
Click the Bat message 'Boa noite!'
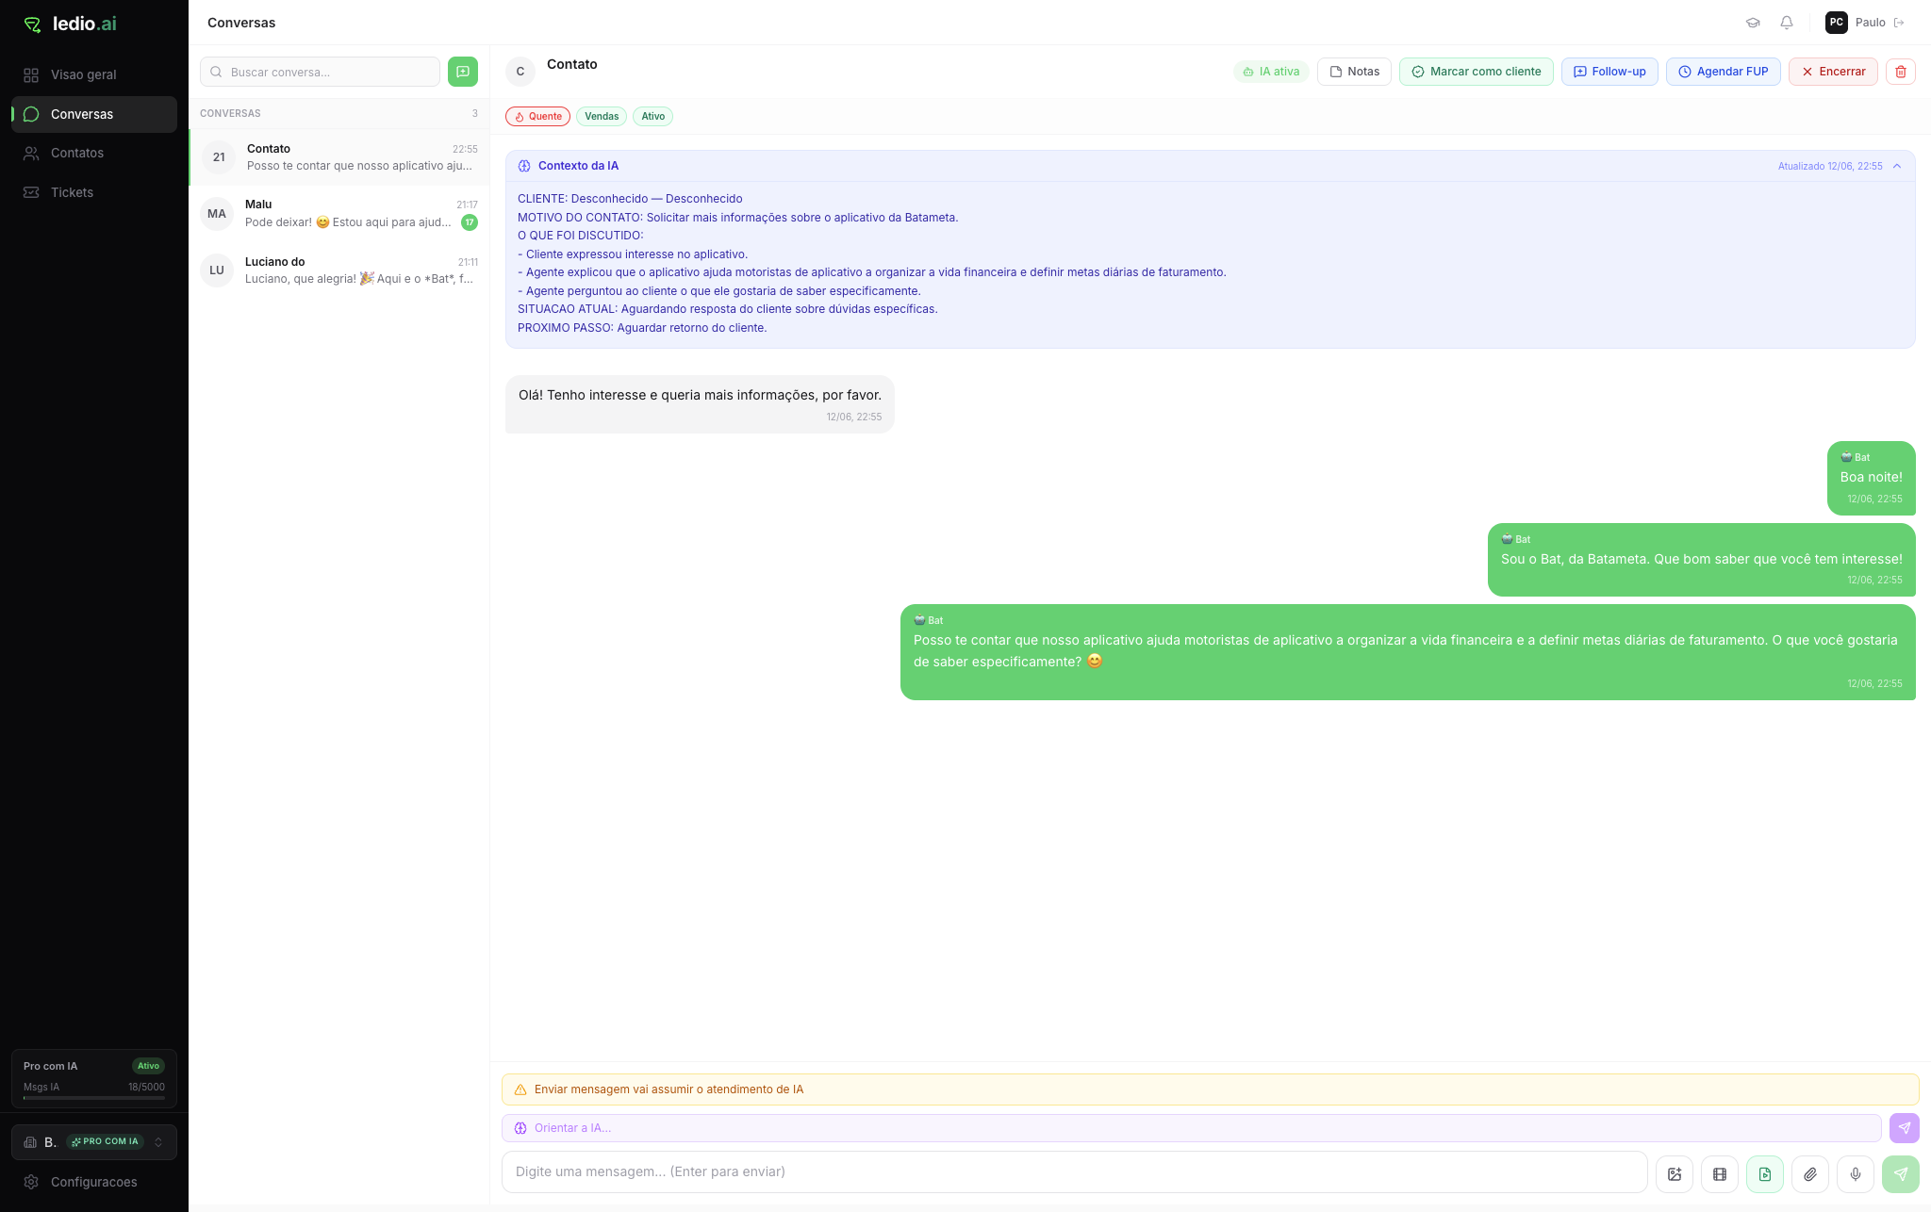(x=1872, y=478)
